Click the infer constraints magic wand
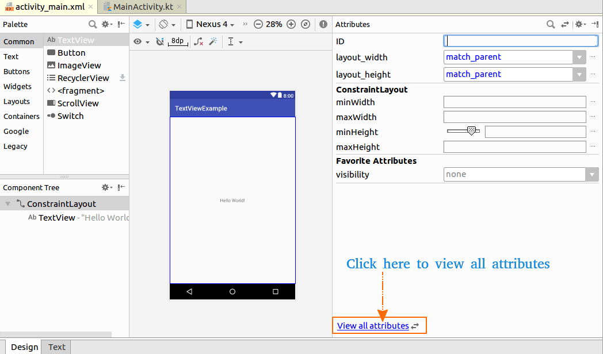The height and width of the screenshot is (354, 603). coord(213,41)
